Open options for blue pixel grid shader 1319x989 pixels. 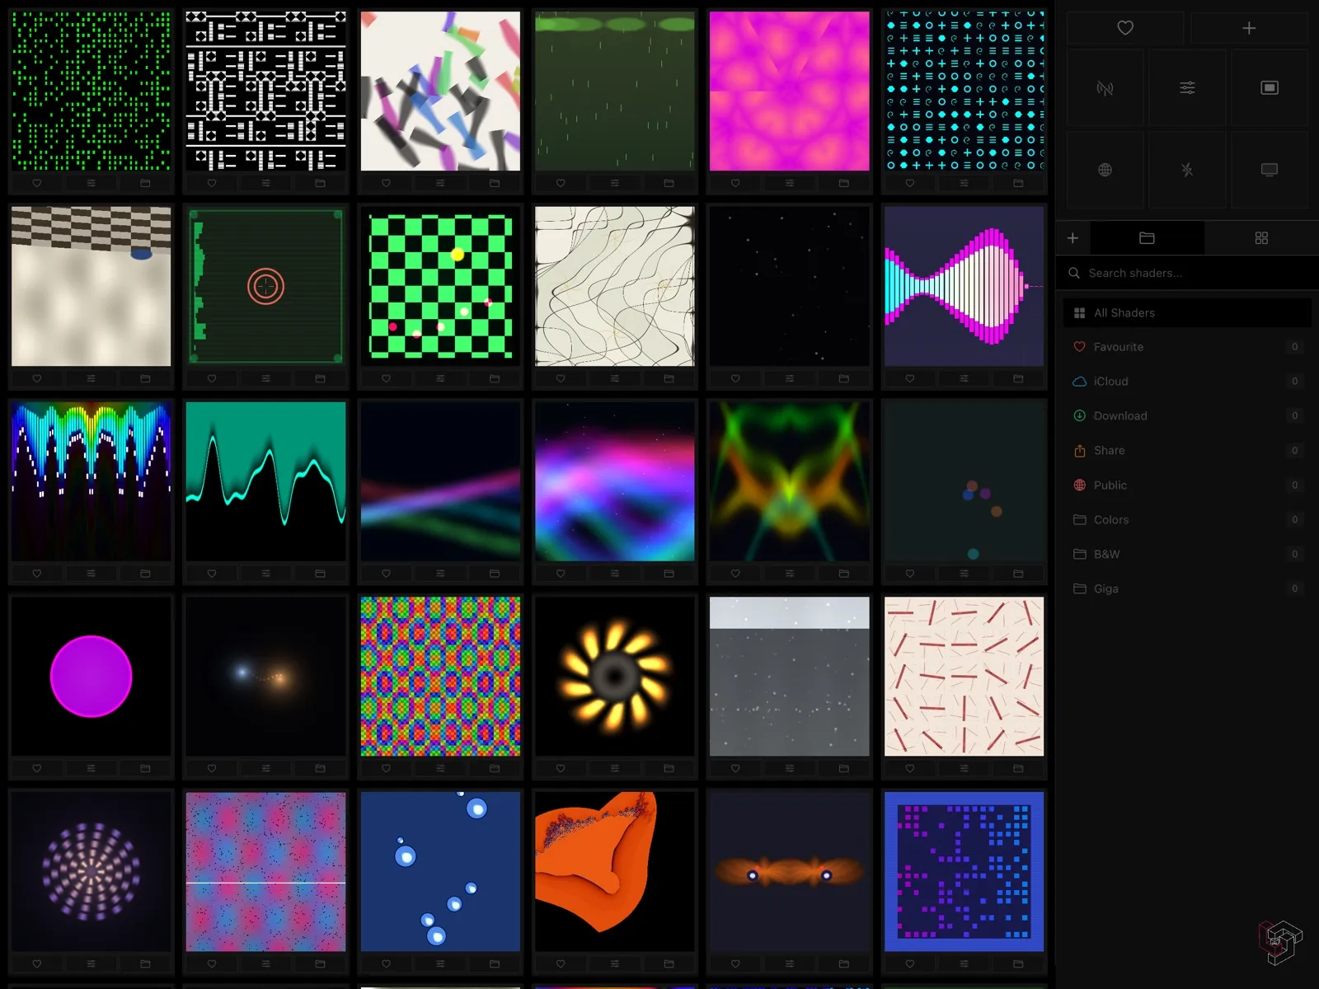click(964, 963)
